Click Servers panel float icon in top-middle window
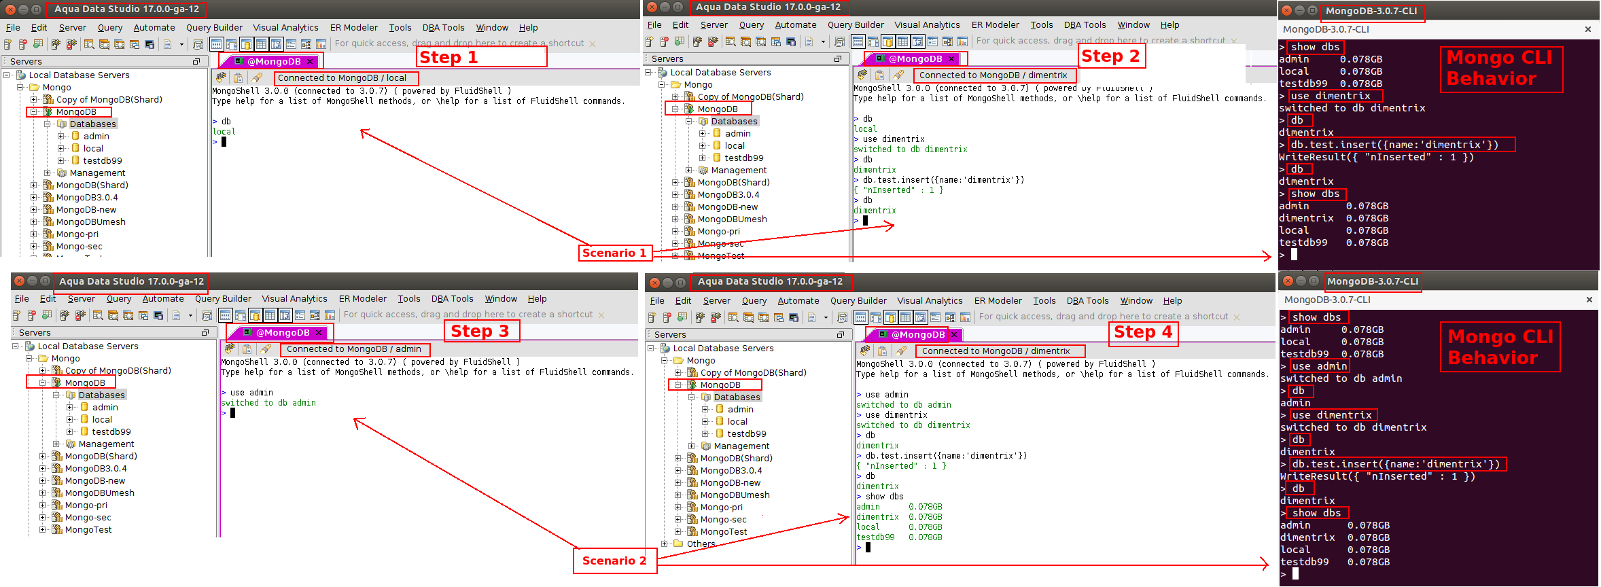 [838, 58]
